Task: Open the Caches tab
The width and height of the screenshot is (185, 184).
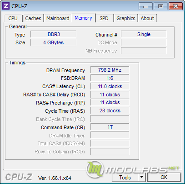Action: 33,18
